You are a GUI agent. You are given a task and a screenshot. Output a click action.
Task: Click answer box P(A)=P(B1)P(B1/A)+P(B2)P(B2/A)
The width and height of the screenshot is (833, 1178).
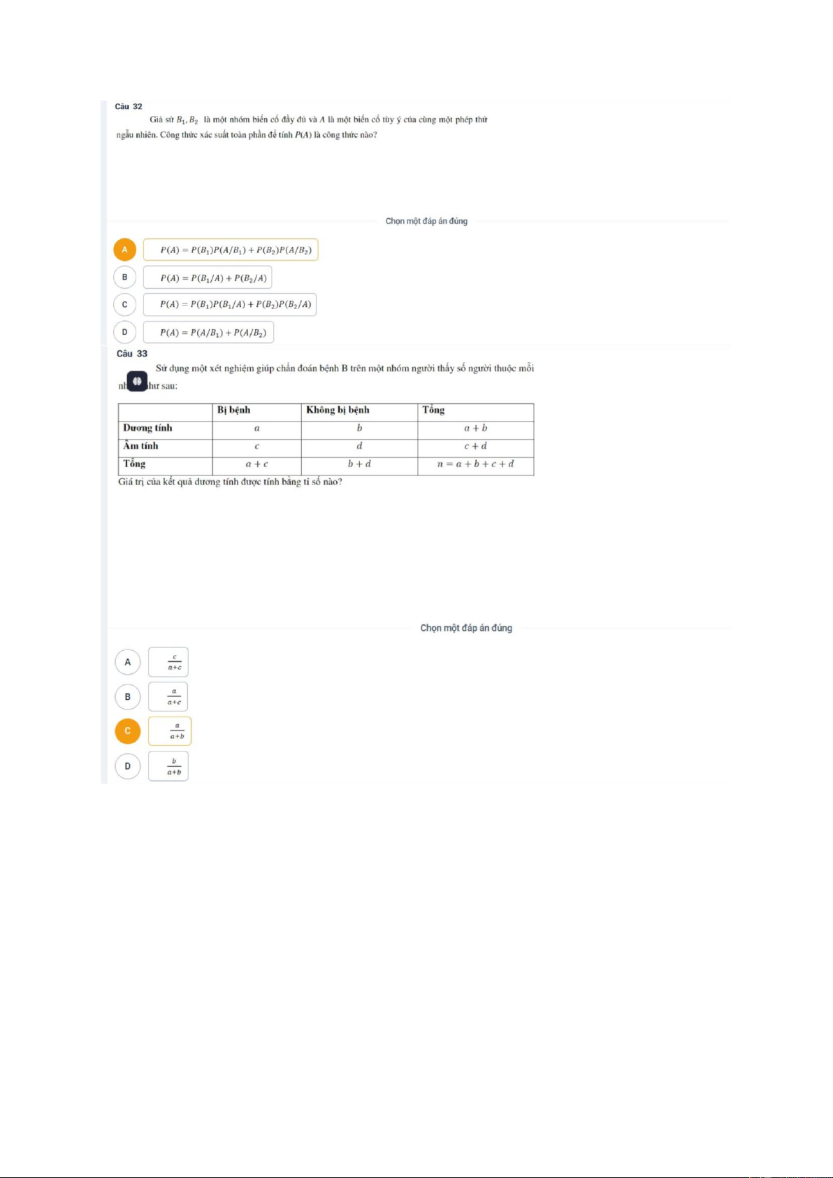point(230,305)
